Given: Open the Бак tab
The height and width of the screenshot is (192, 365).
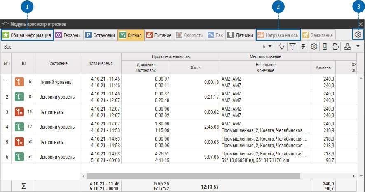Looking at the screenshot, I should (215, 35).
